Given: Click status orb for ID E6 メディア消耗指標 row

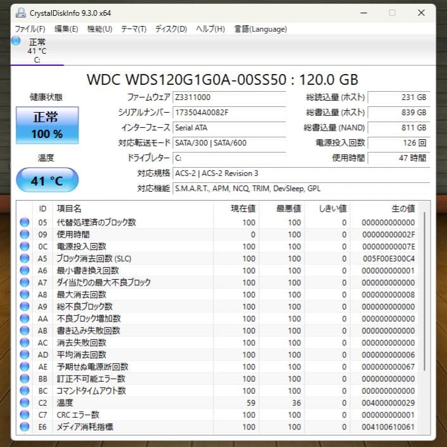Looking at the screenshot, I should pos(25,427).
